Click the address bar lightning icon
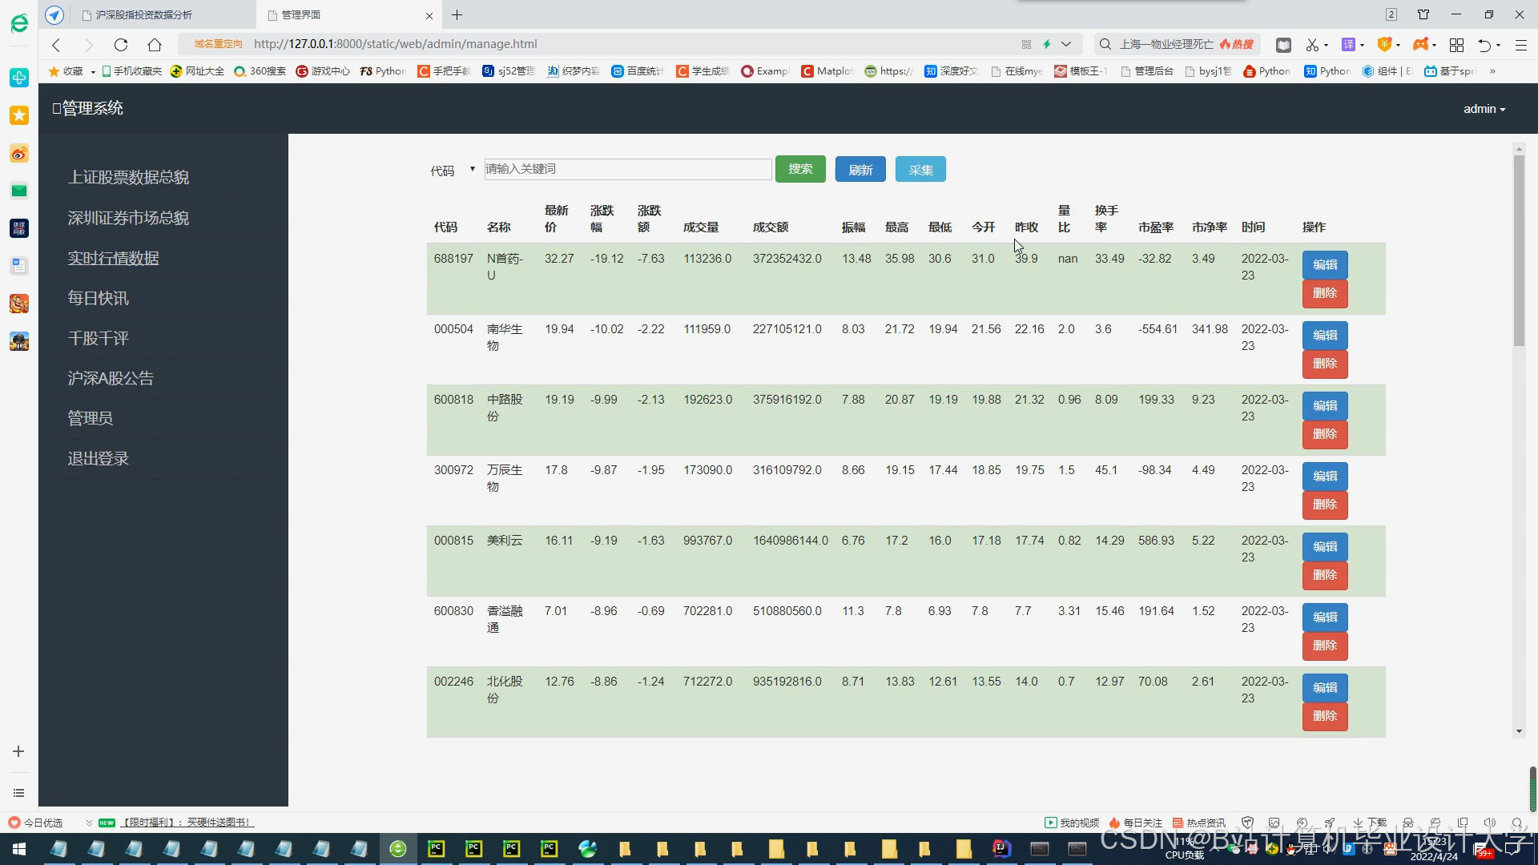This screenshot has height=865, width=1538. coord(1046,44)
